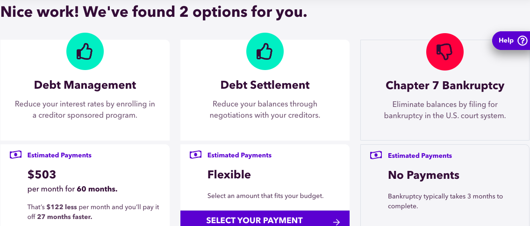
Task: Click the Debt Settlement thumbs-up icon
Action: pos(265,52)
